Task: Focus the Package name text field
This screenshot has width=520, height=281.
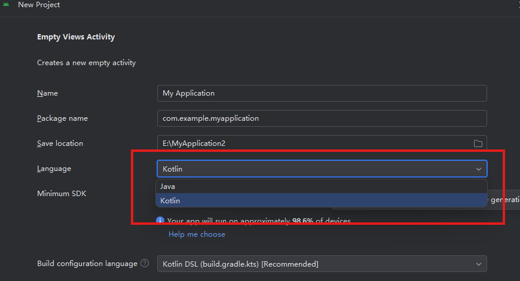Action: [322, 118]
